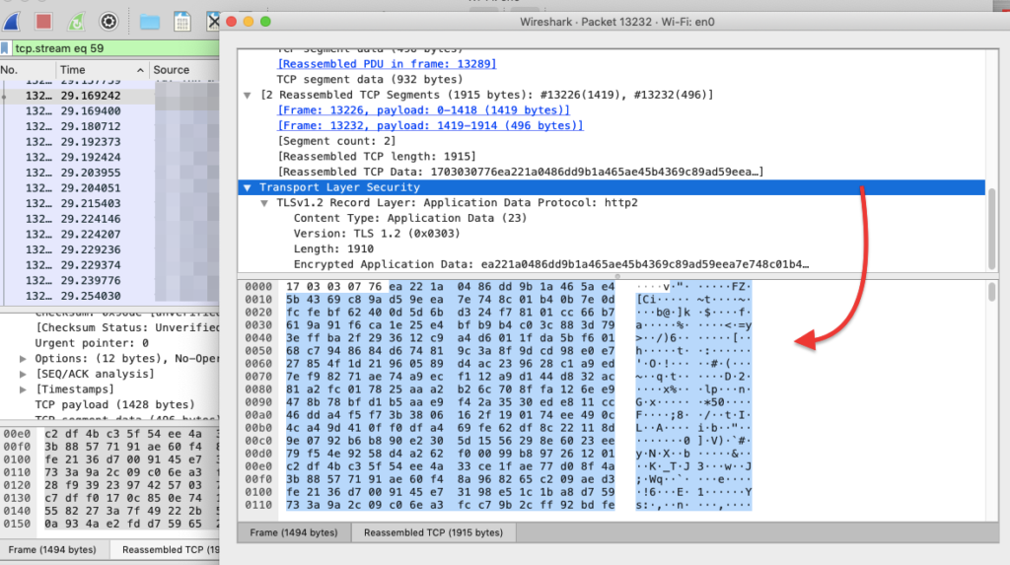The width and height of the screenshot is (1010, 565).
Task: Open Frame (1494 bytes) tab in packet dialog
Action: coord(294,532)
